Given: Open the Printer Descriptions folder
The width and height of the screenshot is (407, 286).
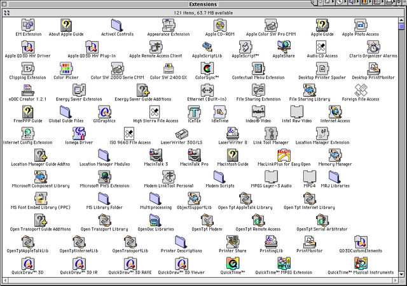Looking at the screenshot, I should (x=181, y=242).
